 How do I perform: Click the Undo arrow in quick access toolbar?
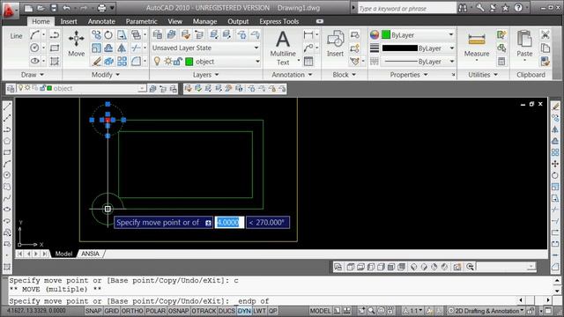click(x=67, y=8)
